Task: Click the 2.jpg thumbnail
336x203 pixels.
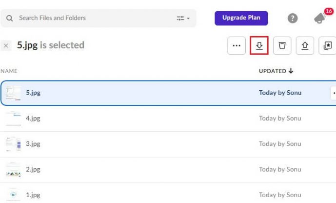Action: 13,170
